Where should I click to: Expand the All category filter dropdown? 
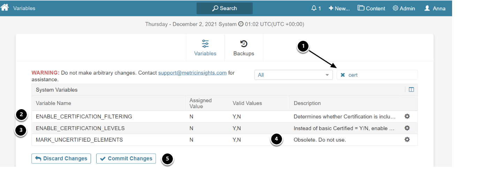[293, 75]
